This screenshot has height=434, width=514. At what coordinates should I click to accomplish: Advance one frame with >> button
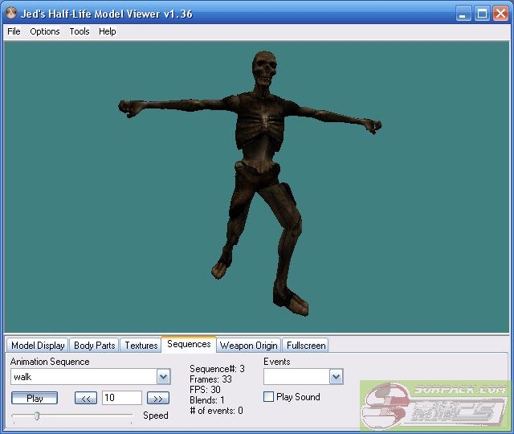[158, 398]
